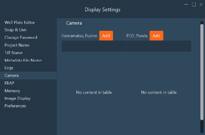Minimize the Display Settings window

(186, 4)
